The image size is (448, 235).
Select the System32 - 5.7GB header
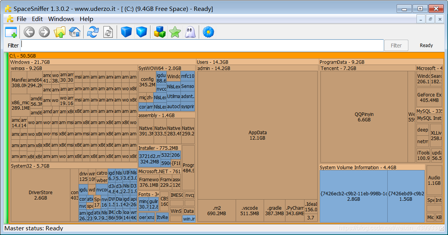(x=74, y=166)
